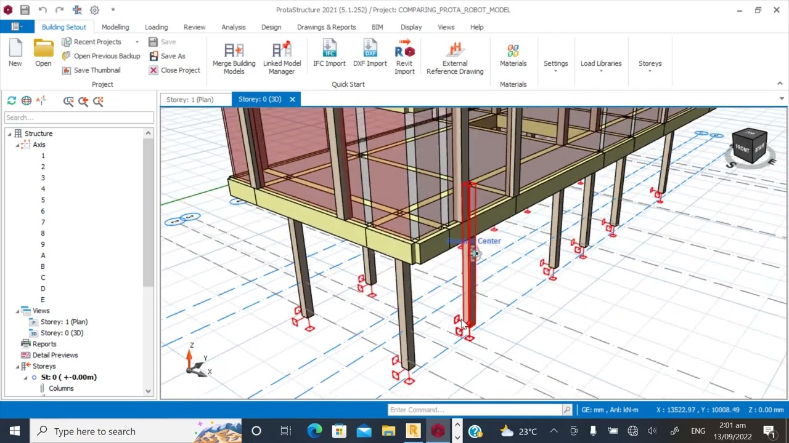
Task: Switch to Drawings & Reports tab
Action: tap(326, 27)
